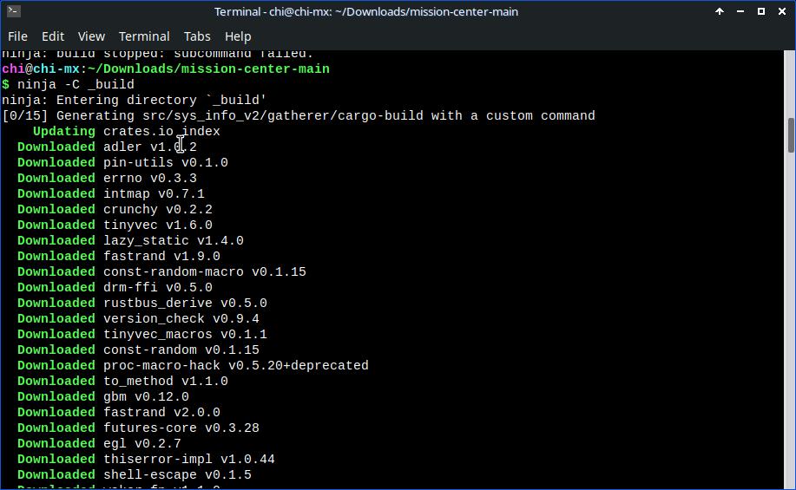This screenshot has height=490, width=796.
Task: Click the "proc-macro-hack v0.5.20+deprecated" line
Action: click(235, 365)
